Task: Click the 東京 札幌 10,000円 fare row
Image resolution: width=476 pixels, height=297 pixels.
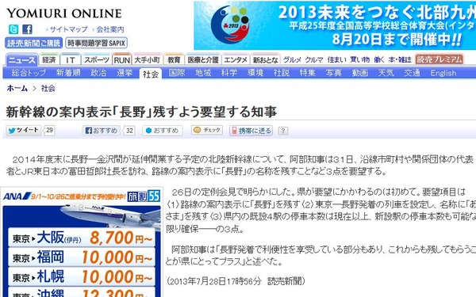Action: 82,276
